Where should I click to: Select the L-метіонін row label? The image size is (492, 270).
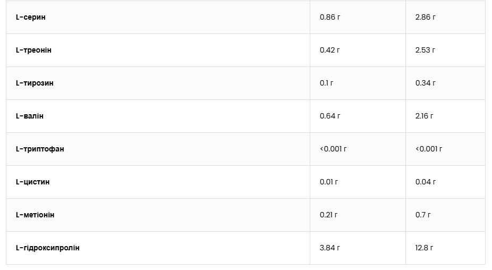tap(35, 215)
